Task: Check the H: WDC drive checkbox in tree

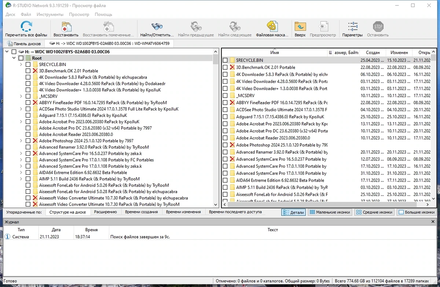Action: (x=14, y=52)
